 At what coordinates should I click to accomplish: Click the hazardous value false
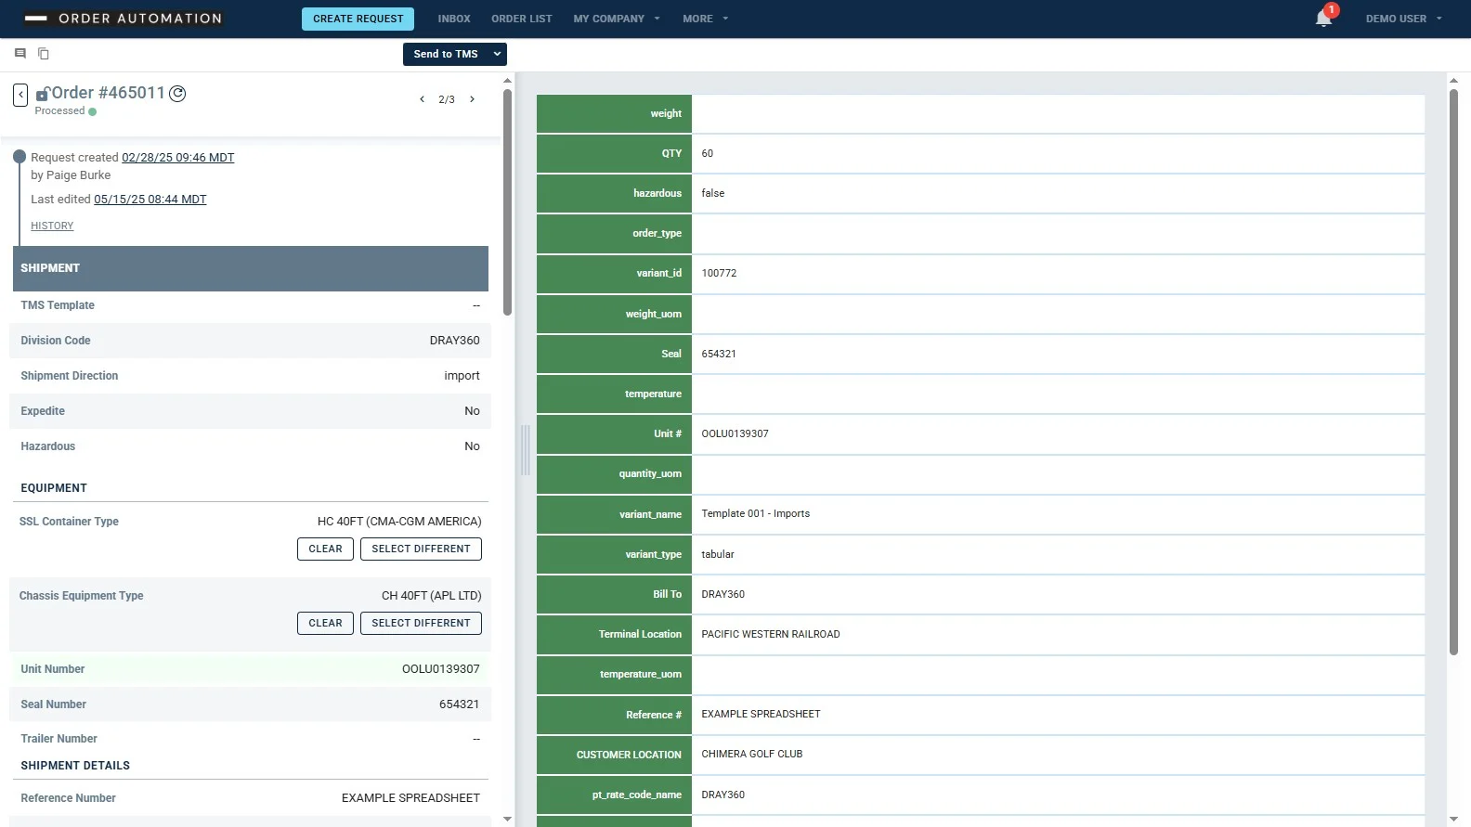click(x=713, y=193)
